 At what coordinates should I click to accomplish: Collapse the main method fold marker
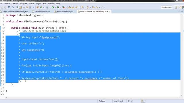click(x=5, y=28)
